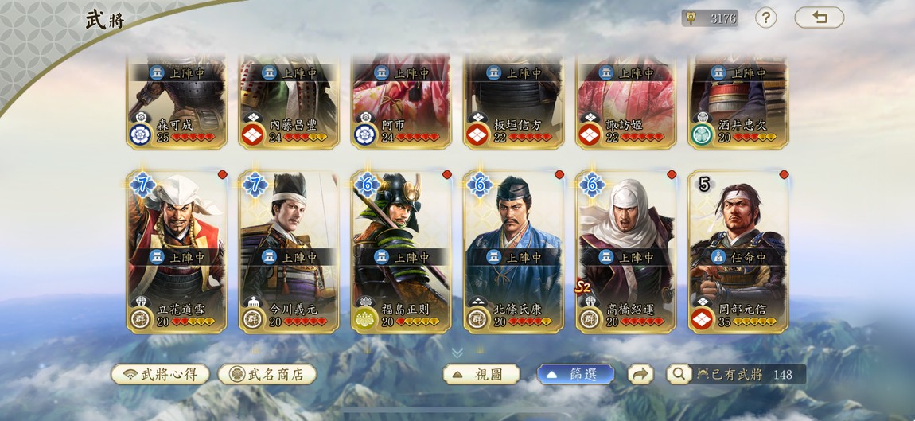This screenshot has height=421, width=915.
Task: Open the 武名商店 shop
Action: point(267,374)
